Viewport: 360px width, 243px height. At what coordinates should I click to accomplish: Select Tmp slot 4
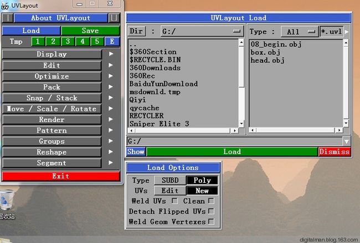click(x=82, y=41)
